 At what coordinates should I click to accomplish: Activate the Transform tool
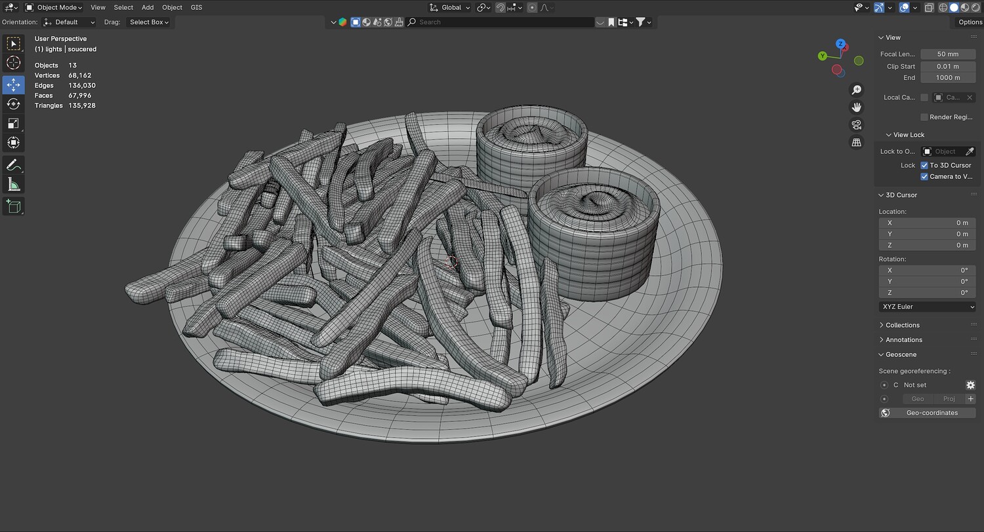pyautogui.click(x=13, y=142)
